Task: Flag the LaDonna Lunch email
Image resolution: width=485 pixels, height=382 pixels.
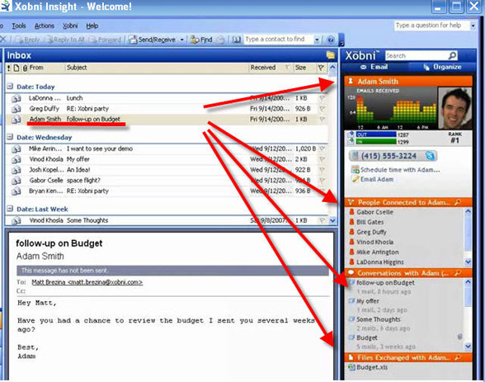Action: pyautogui.click(x=322, y=98)
